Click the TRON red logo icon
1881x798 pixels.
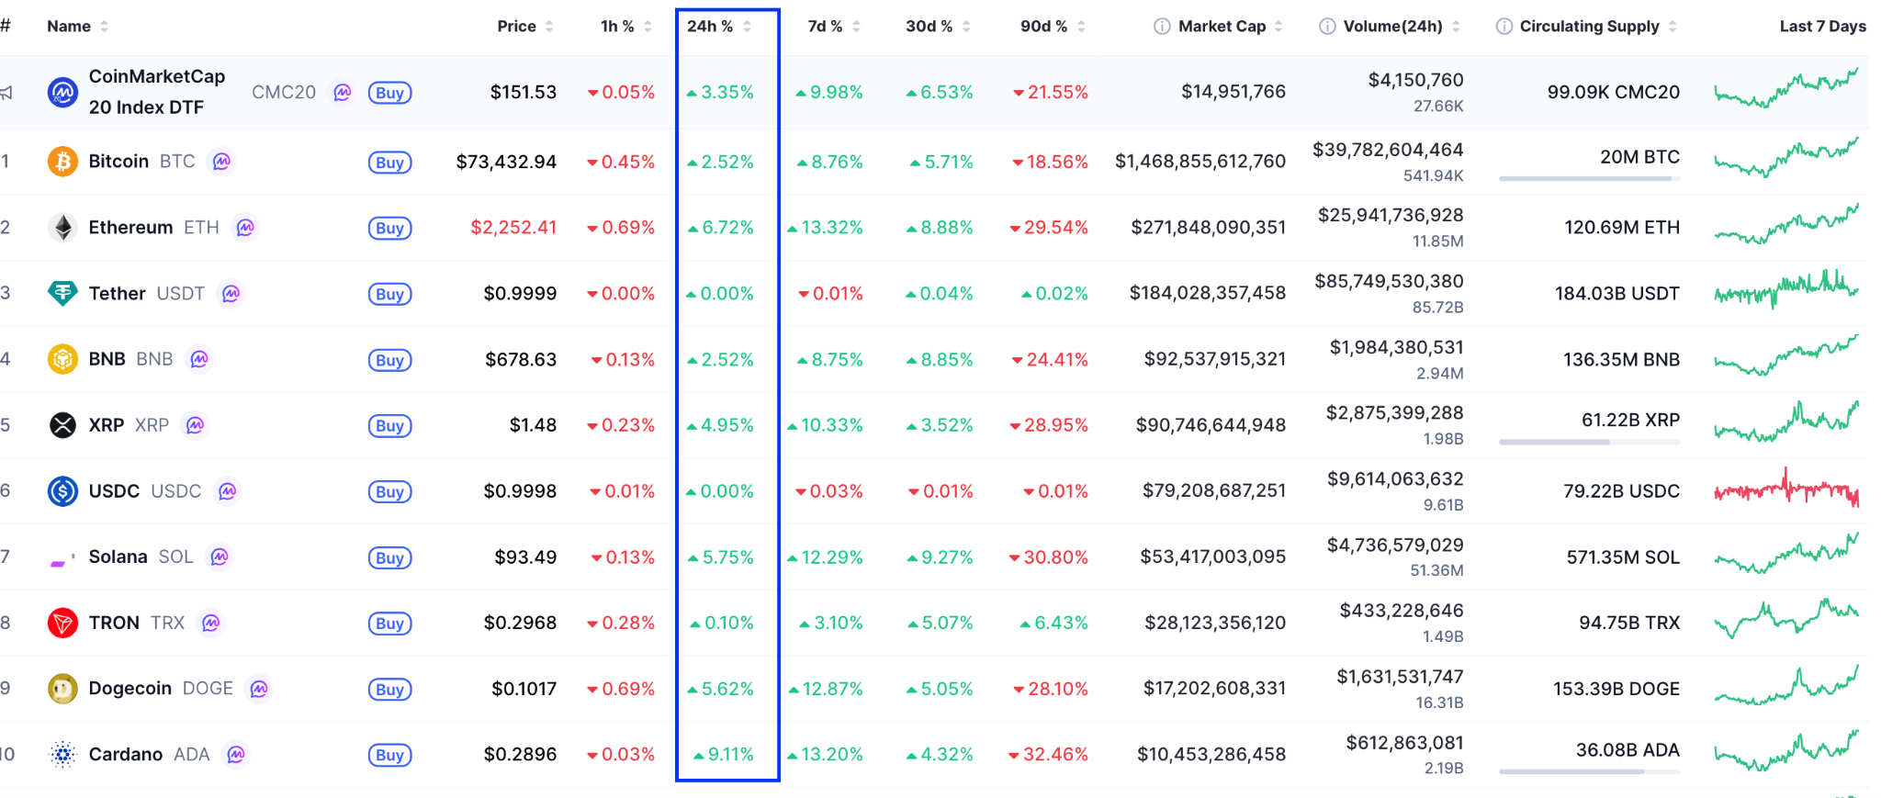(62, 623)
